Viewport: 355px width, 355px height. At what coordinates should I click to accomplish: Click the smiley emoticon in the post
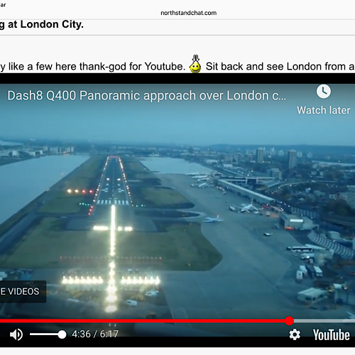coord(195,64)
